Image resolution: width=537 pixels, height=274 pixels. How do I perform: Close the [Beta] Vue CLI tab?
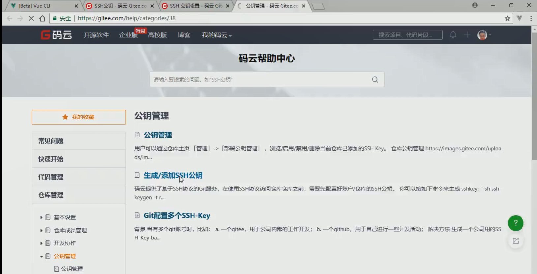76,6
